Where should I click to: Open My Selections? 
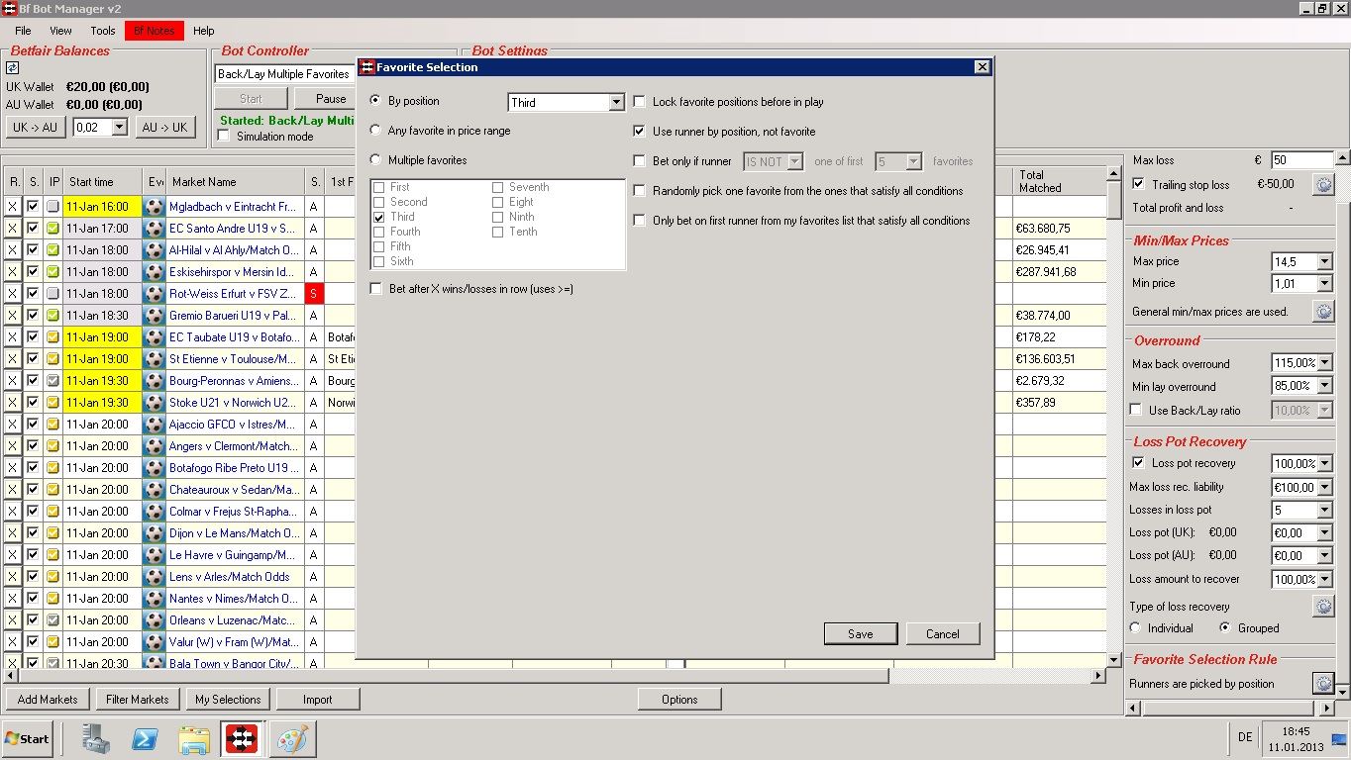(x=228, y=700)
